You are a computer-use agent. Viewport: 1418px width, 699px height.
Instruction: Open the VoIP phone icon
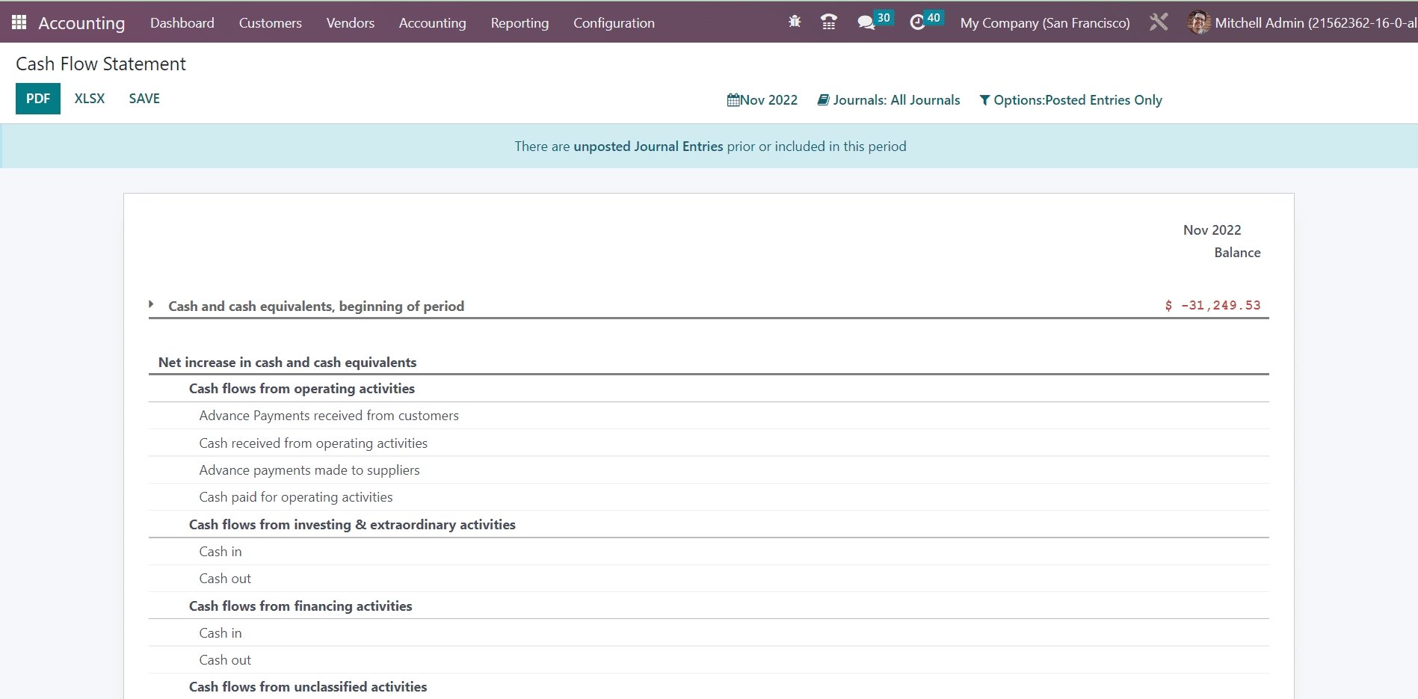click(x=828, y=22)
